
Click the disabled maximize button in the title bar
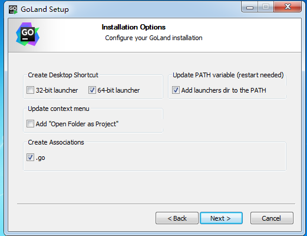[x=266, y=7]
